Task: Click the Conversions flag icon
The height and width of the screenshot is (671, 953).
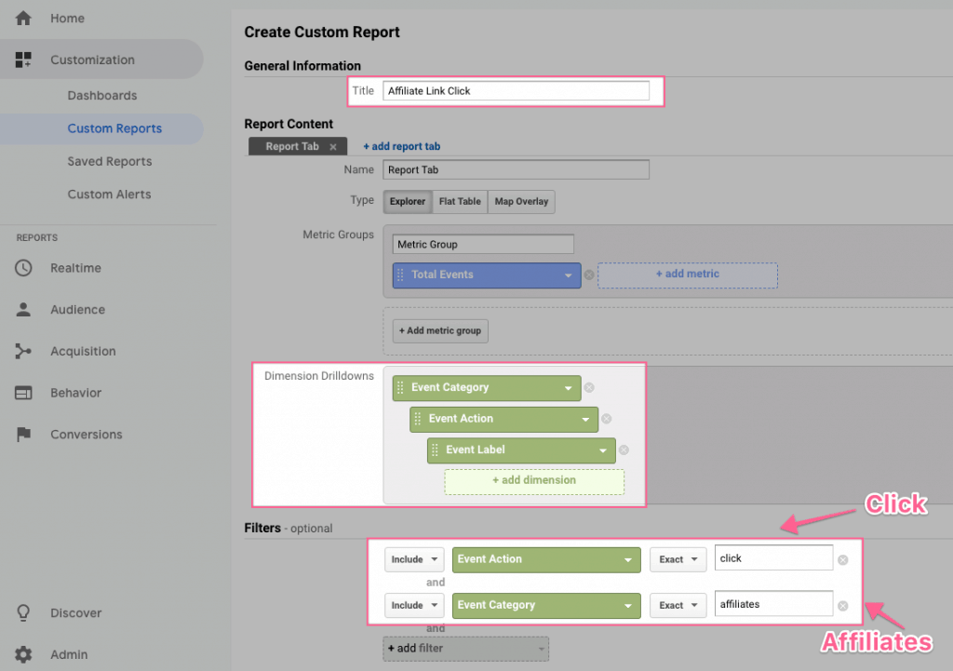Action: click(x=26, y=435)
